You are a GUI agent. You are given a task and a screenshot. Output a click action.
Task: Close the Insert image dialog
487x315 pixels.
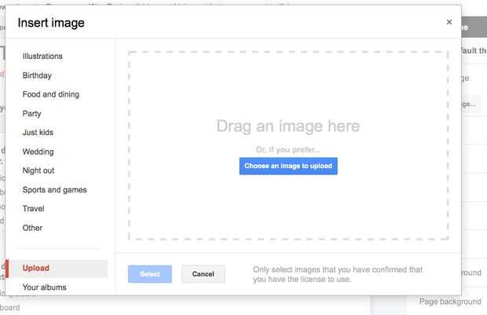[449, 22]
